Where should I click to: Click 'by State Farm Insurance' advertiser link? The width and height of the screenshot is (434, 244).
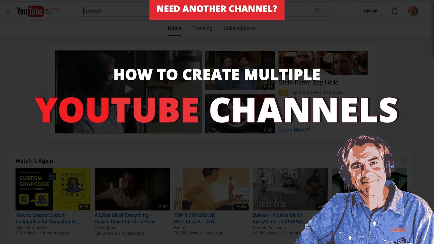[x=317, y=93]
